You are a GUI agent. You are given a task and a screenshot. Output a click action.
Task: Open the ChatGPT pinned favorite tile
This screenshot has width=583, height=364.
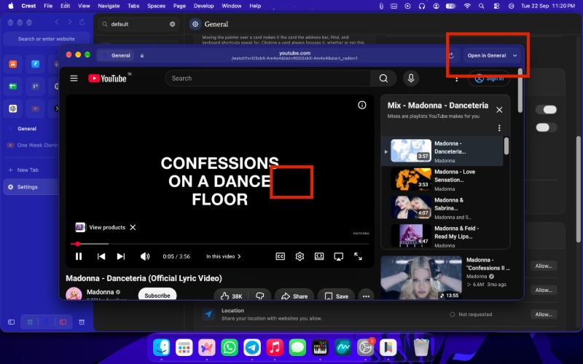click(x=13, y=108)
